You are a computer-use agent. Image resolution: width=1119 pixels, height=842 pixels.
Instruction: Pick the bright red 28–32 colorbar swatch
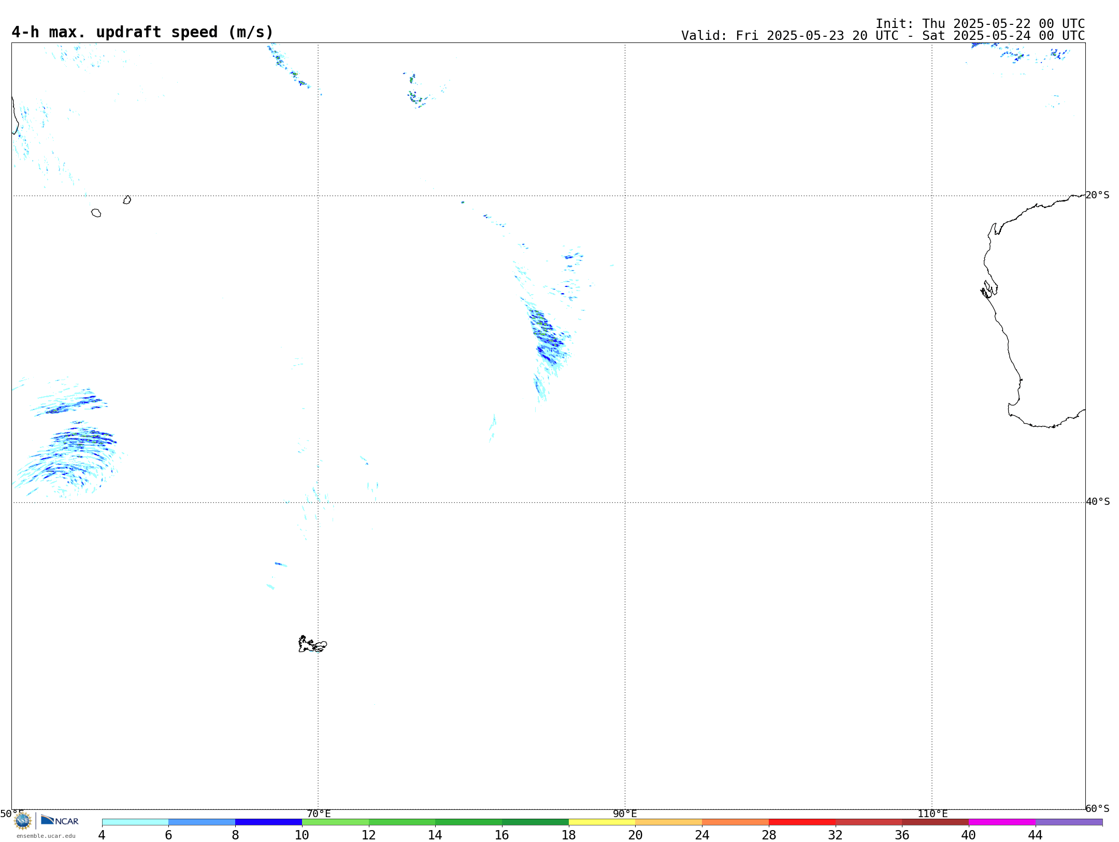(802, 822)
